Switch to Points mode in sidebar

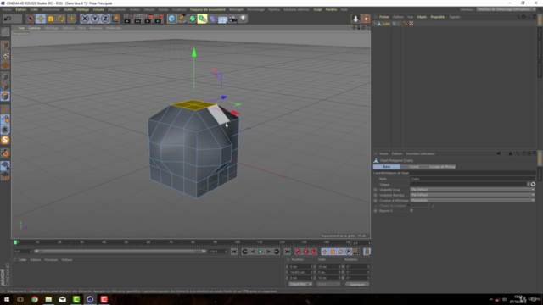click(x=5, y=76)
